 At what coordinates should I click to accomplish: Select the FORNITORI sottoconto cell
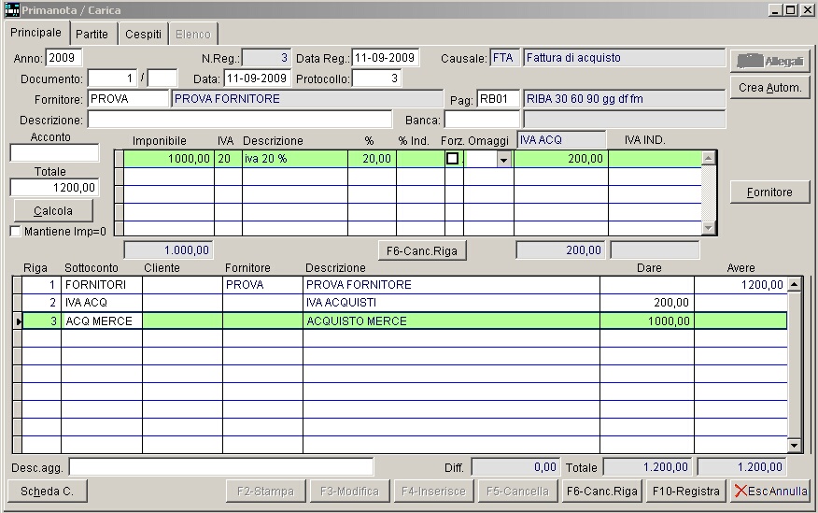click(x=102, y=285)
